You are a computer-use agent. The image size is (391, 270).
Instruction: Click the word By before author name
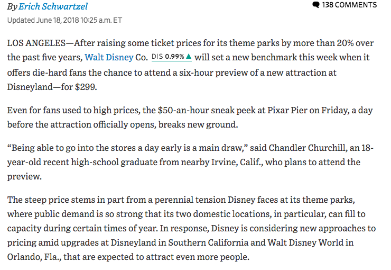click(12, 7)
